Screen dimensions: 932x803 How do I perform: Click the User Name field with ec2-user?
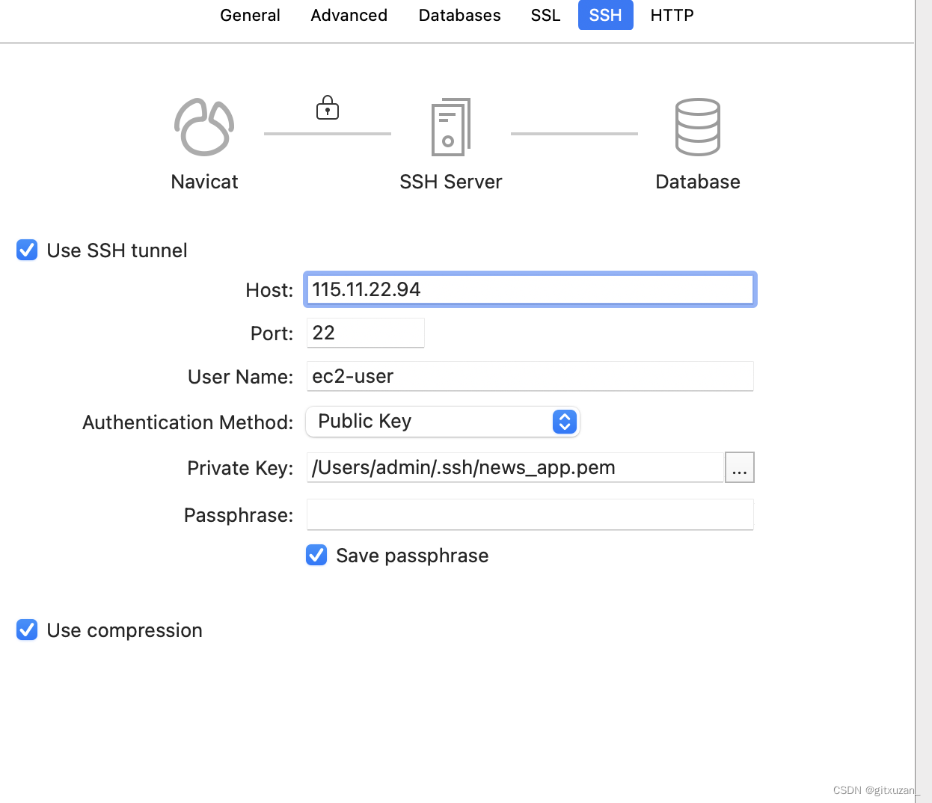pyautogui.click(x=530, y=376)
